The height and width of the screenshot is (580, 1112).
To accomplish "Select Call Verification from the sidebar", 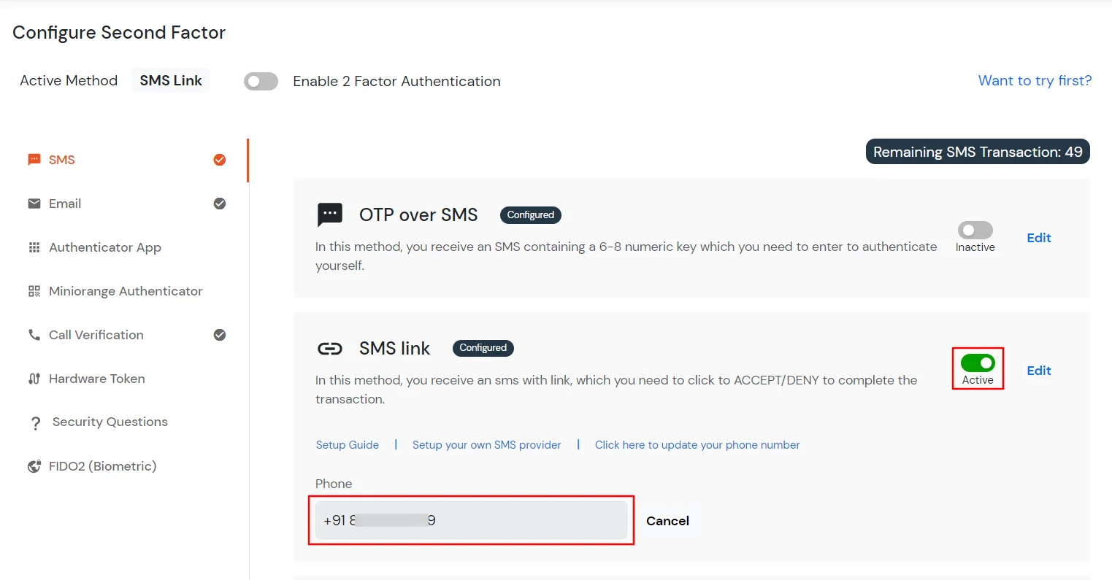I will pos(96,334).
